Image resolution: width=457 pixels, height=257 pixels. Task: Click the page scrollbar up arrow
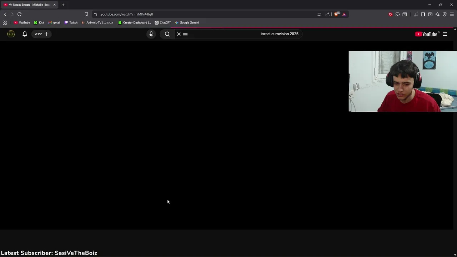coord(455,29)
